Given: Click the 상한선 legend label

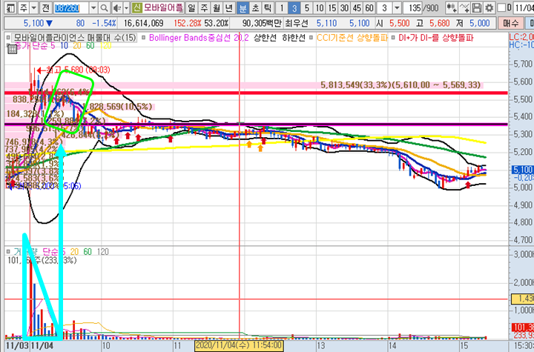Looking at the screenshot, I should point(265,38).
